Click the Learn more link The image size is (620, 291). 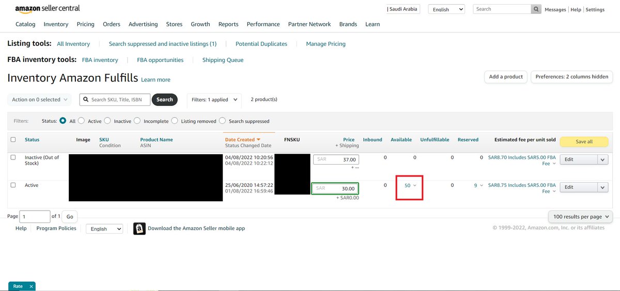(x=156, y=80)
